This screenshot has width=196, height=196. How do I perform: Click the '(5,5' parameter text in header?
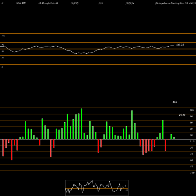tap(101, 3)
